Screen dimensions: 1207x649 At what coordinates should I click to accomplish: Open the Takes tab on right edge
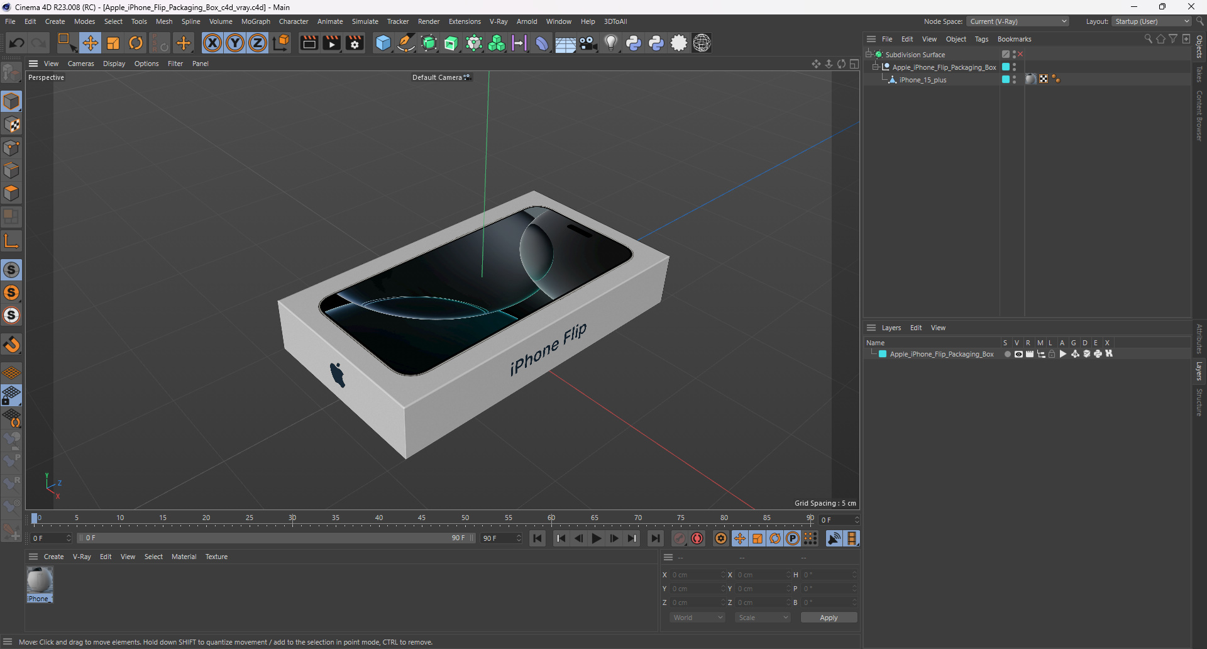(1199, 74)
